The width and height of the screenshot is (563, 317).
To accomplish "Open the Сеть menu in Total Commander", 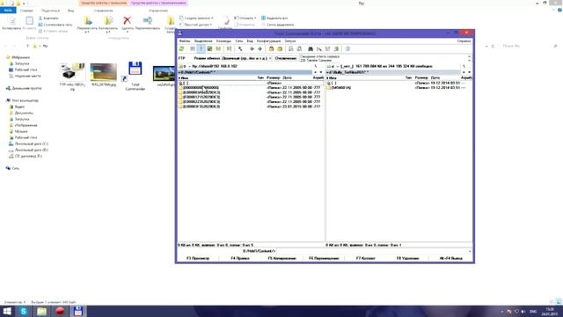I will tap(239, 41).
